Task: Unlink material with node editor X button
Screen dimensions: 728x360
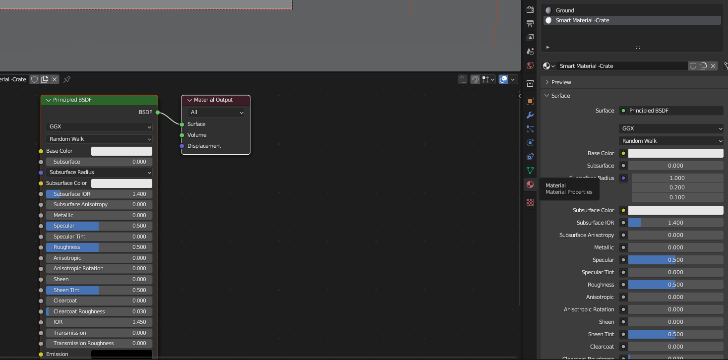Action: (x=55, y=79)
